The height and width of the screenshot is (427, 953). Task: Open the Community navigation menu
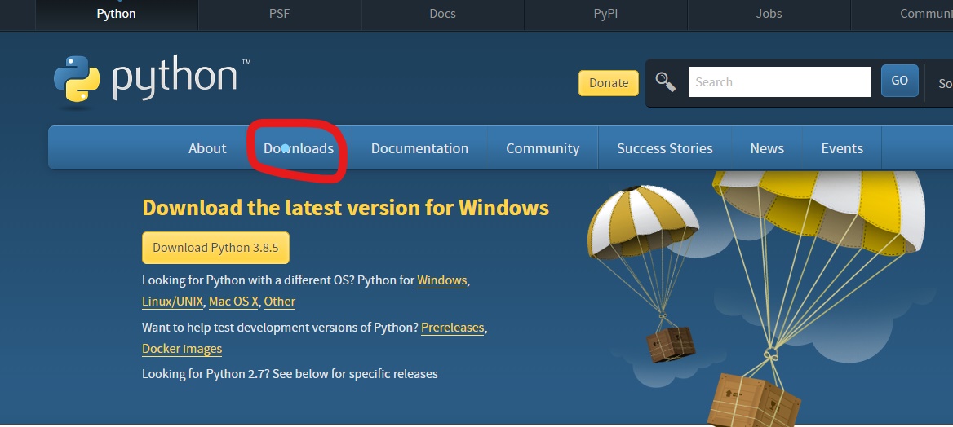click(543, 148)
